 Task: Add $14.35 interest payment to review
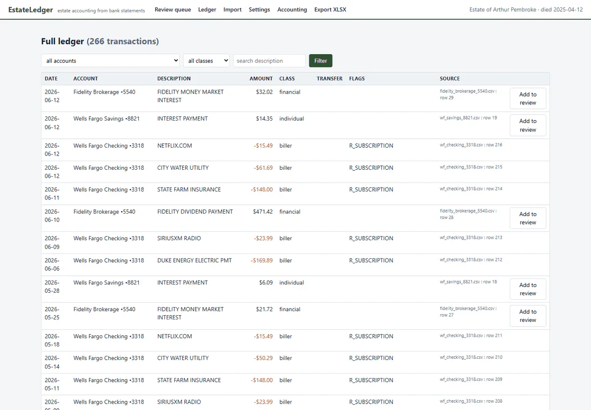pos(527,125)
